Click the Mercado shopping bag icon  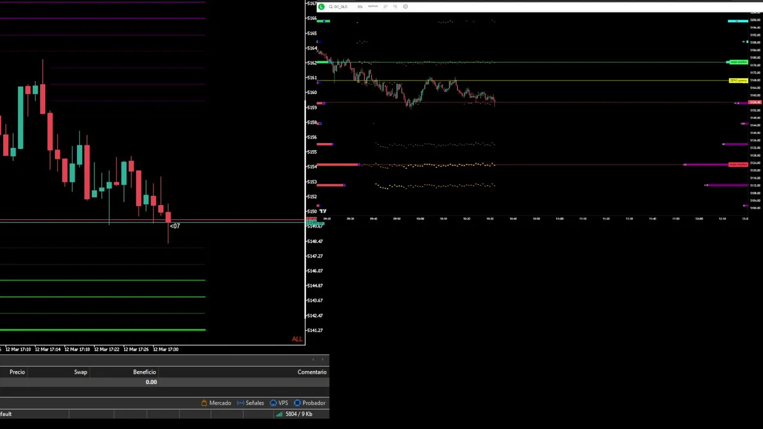point(204,403)
